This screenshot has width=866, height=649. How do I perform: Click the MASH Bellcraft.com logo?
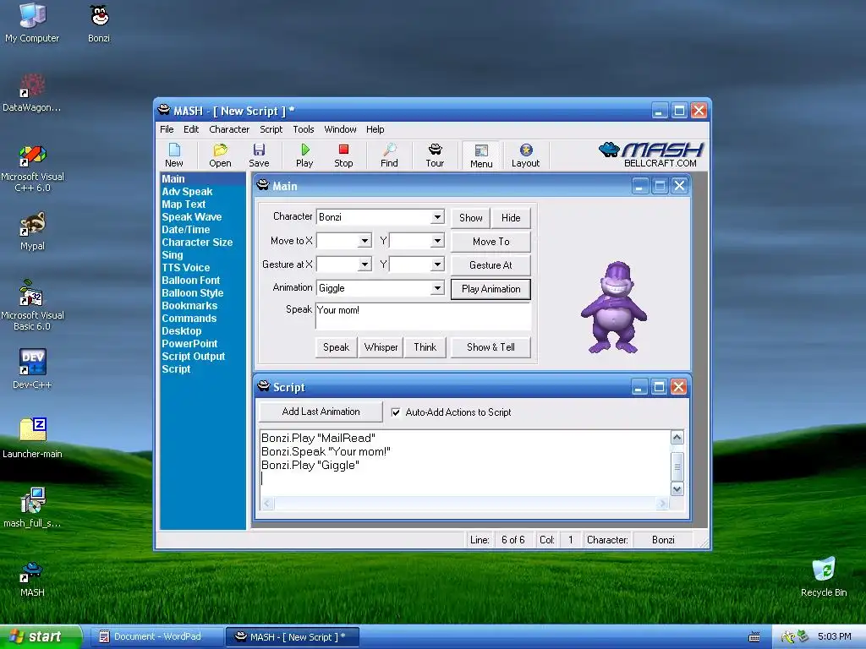point(651,155)
